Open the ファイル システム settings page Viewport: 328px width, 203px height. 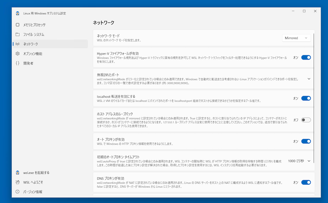[33, 34]
